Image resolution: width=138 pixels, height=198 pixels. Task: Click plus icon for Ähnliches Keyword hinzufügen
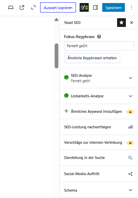(66, 111)
